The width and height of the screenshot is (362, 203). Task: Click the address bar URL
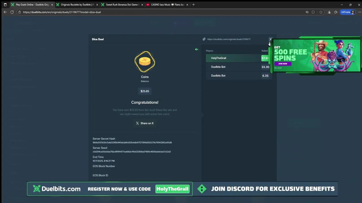point(62,12)
